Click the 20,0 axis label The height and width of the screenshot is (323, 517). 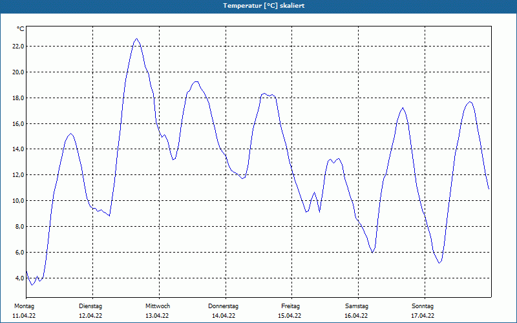18,72
